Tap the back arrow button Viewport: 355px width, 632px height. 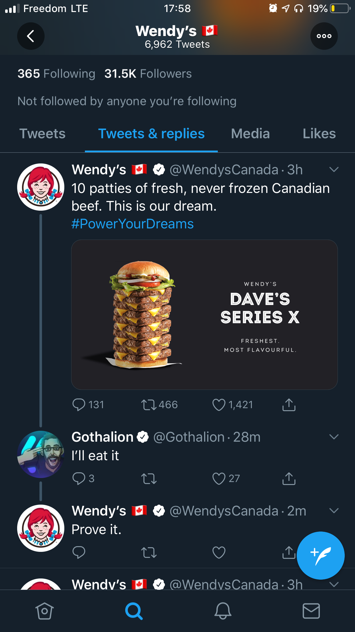click(x=31, y=36)
